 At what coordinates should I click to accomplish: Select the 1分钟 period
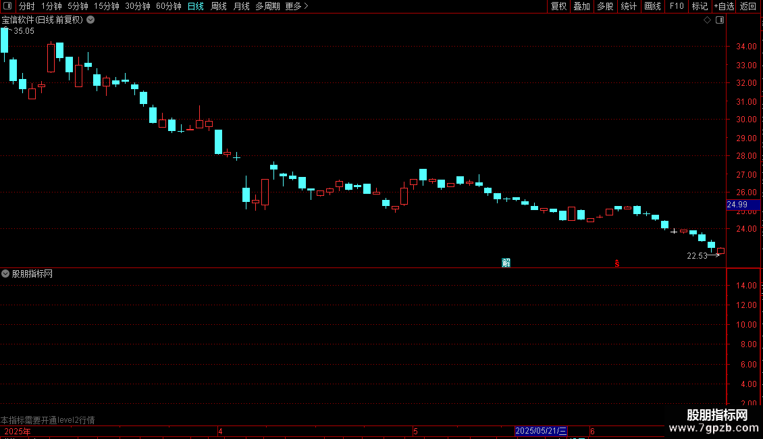pyautogui.click(x=51, y=6)
